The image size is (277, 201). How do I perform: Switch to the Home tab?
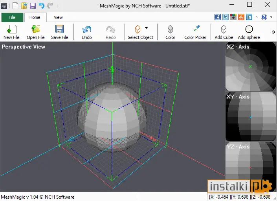tap(35, 17)
